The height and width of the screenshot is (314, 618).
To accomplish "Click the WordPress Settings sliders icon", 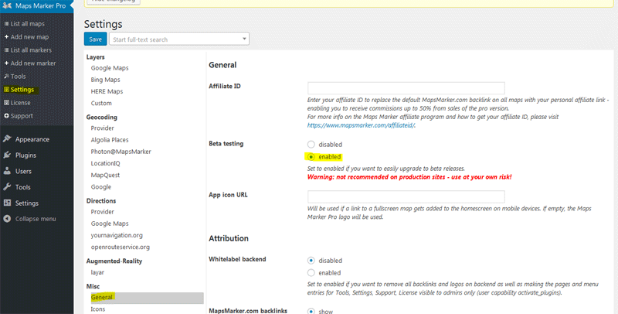I will (7, 203).
